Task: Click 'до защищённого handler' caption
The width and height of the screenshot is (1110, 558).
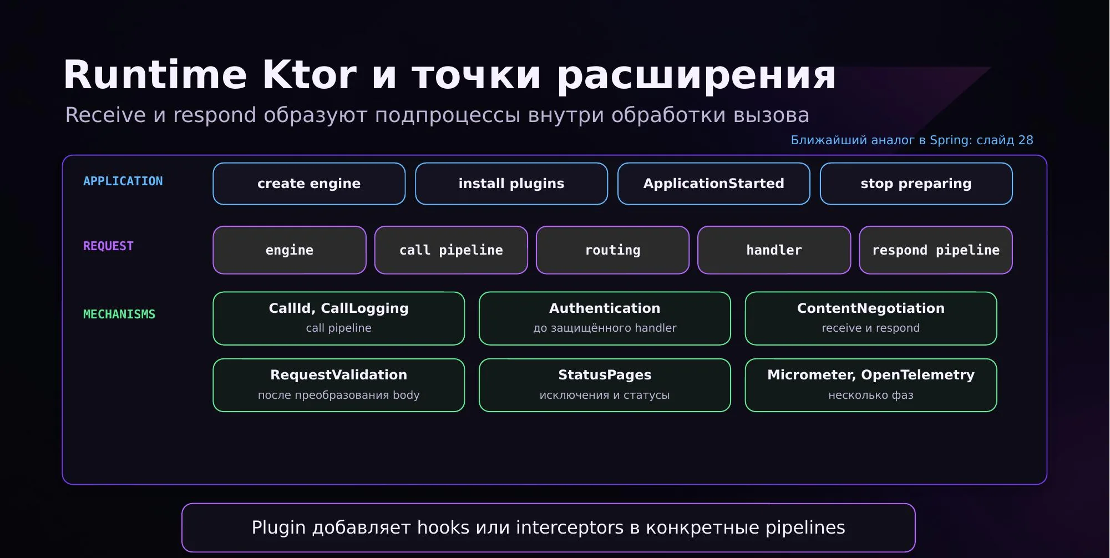Action: [605, 328]
